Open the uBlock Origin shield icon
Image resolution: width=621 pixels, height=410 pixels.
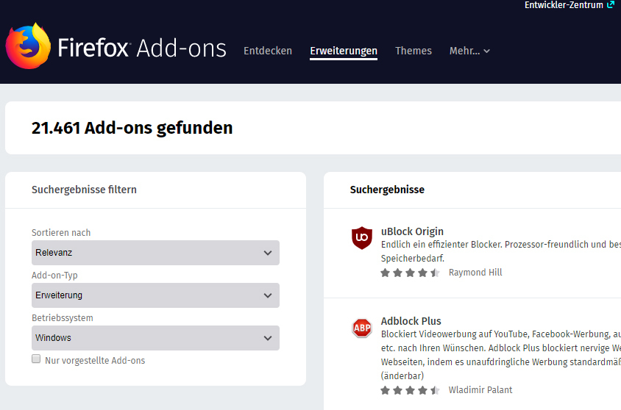tap(361, 237)
